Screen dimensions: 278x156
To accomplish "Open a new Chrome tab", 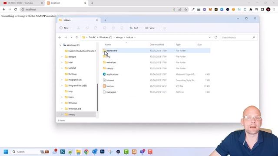I will click(x=92, y=3).
